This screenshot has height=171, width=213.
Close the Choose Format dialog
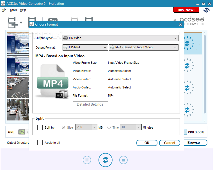(x=180, y=25)
